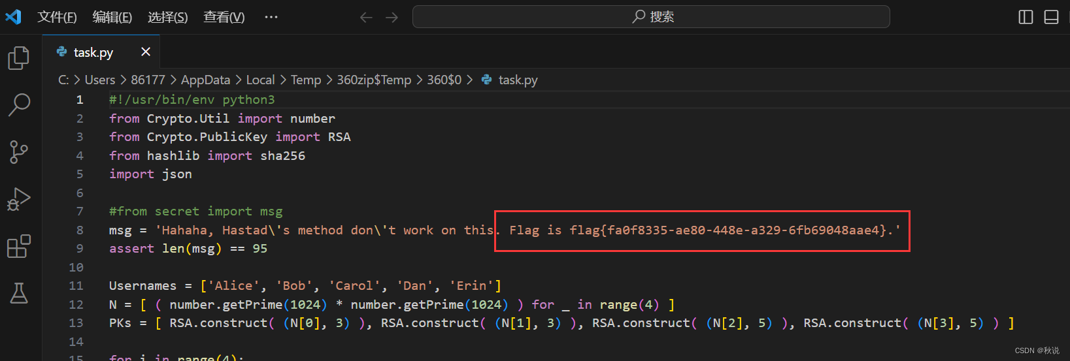1070x361 pixels.
Task: Click line number 12 in the gutter
Action: coord(76,305)
